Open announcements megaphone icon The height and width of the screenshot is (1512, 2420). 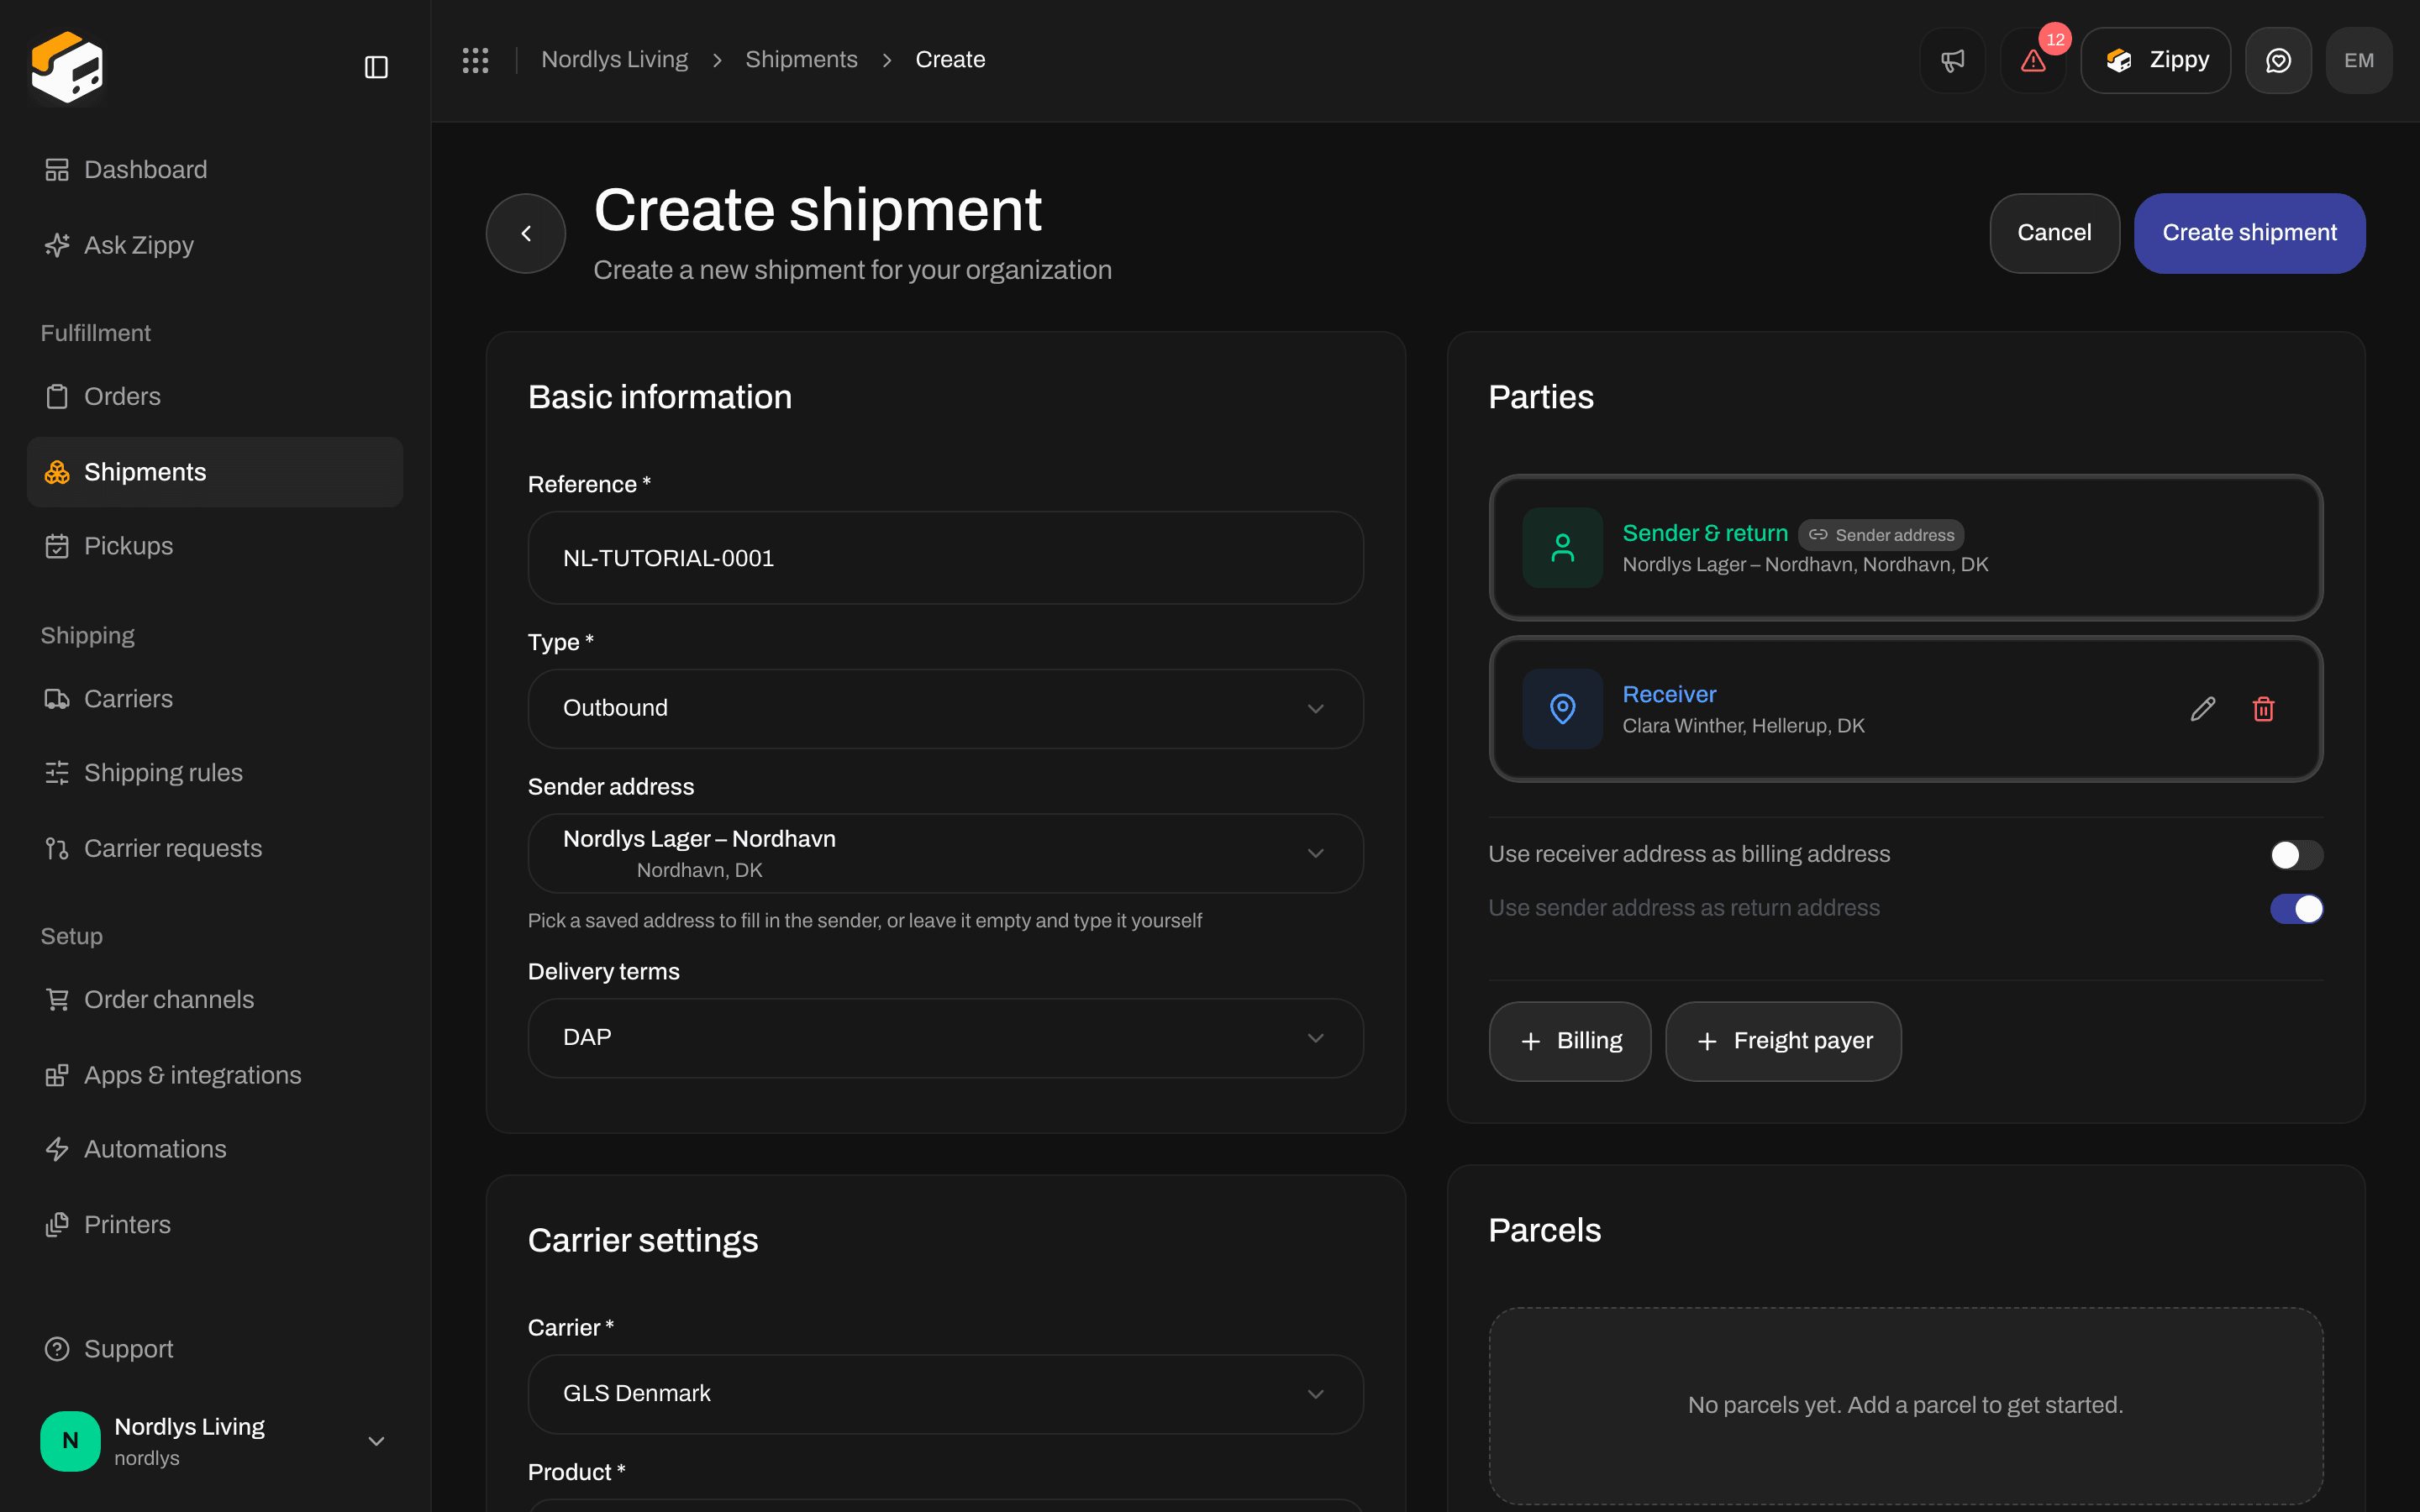1952,60
